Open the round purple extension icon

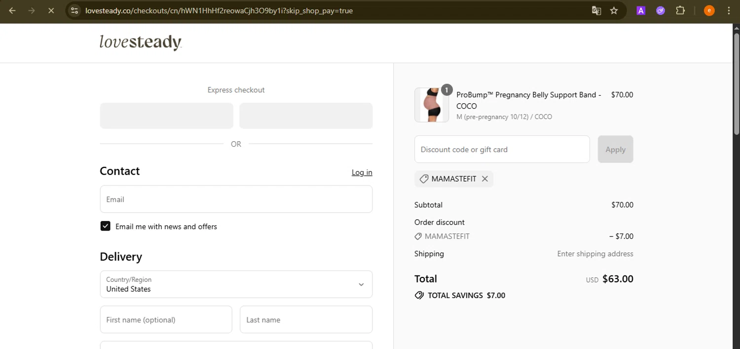[661, 10]
